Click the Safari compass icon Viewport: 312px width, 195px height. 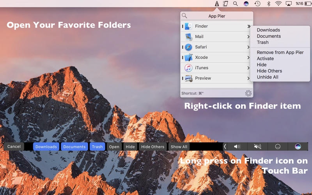tap(188, 47)
